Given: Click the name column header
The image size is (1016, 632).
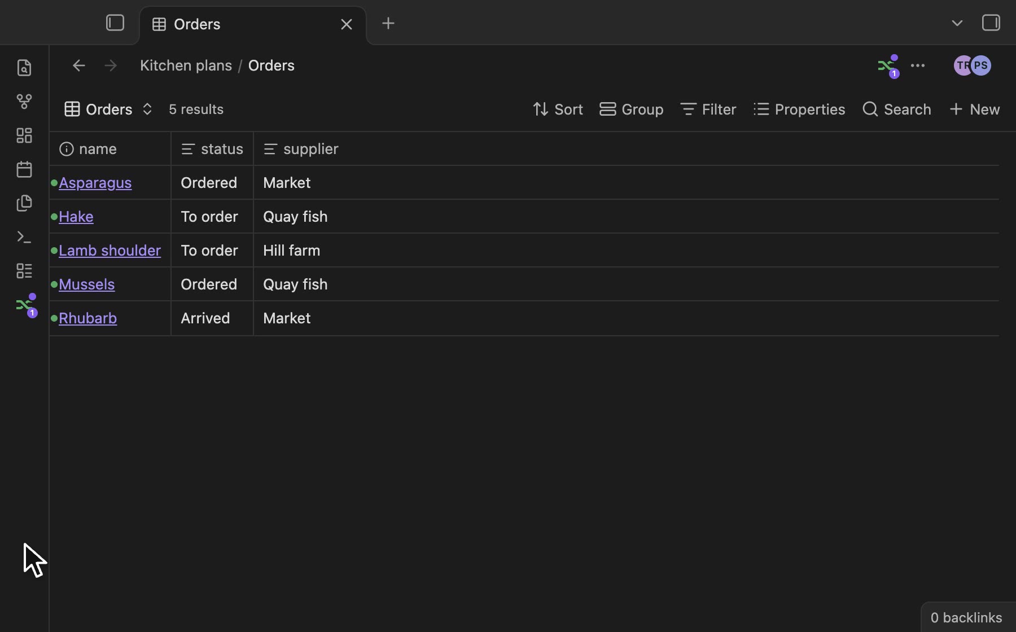Looking at the screenshot, I should 110,149.
